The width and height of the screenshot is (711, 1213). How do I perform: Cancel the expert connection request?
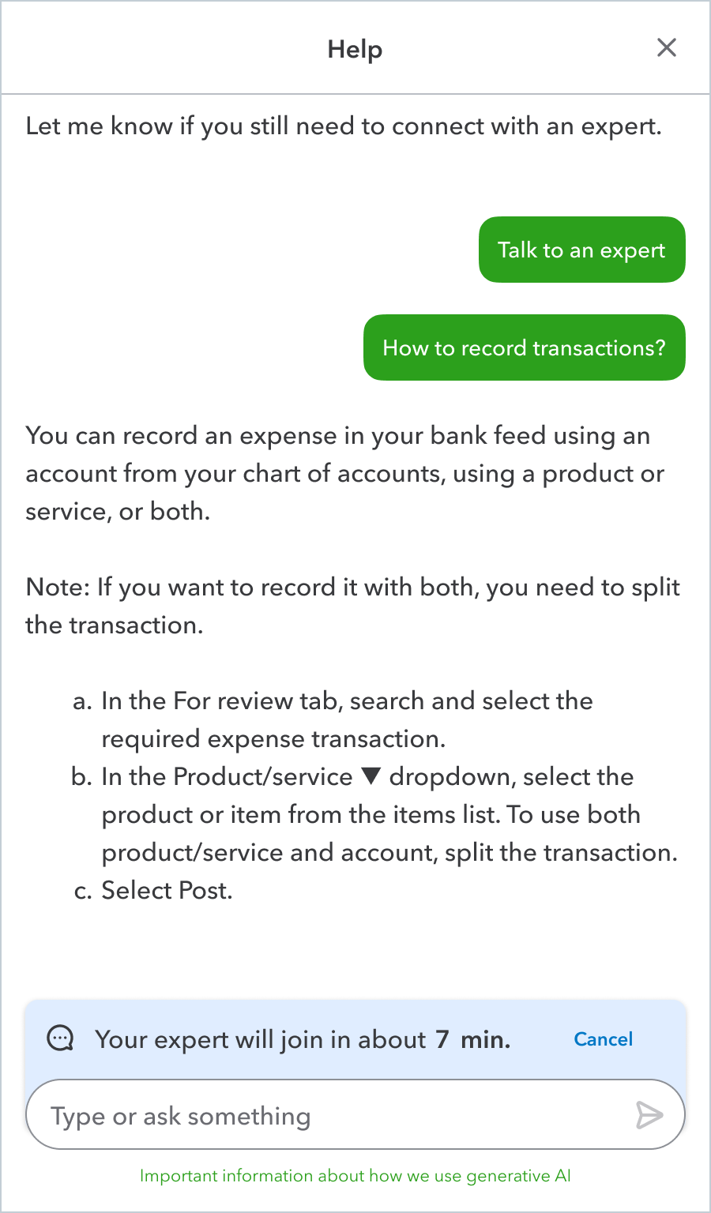(604, 1039)
